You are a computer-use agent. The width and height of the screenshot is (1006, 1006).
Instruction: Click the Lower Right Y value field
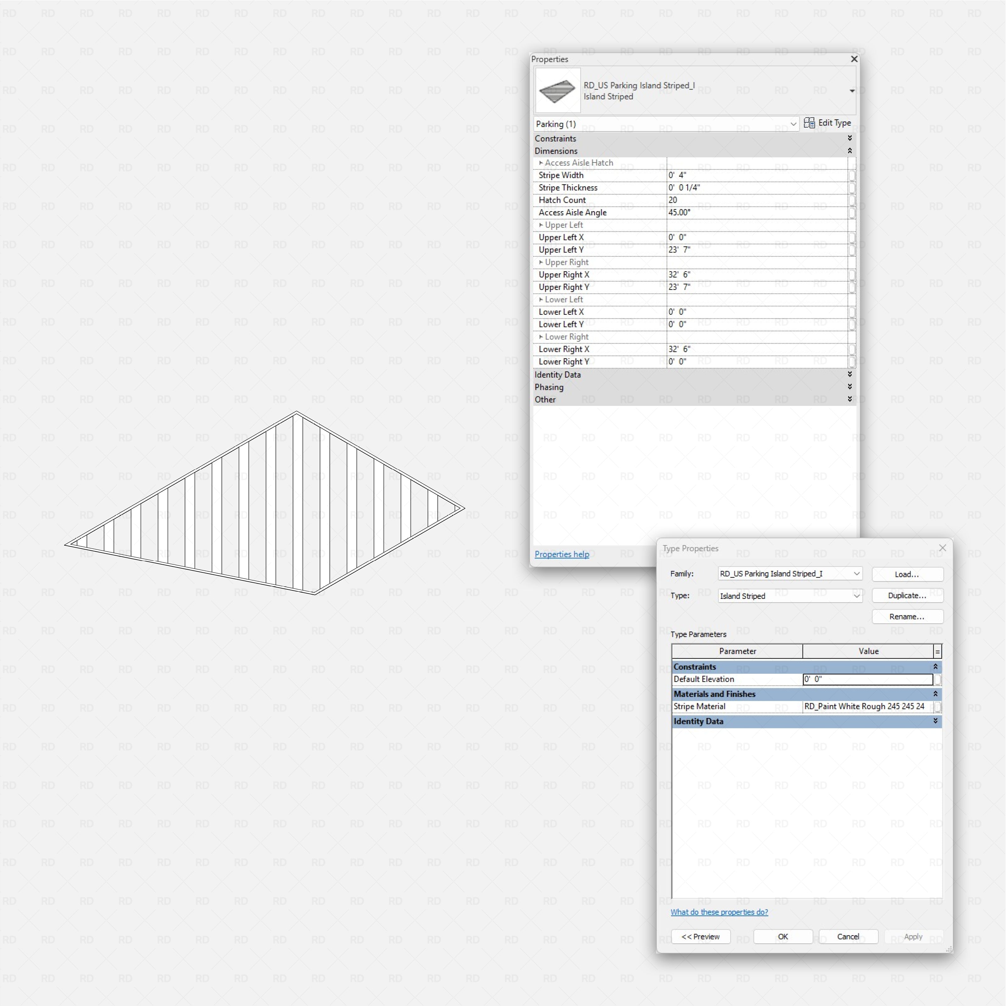pos(757,362)
